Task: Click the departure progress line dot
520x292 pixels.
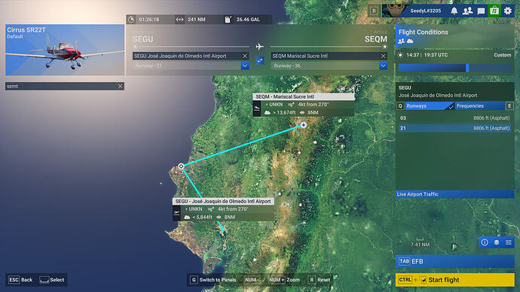Action: 135,47
